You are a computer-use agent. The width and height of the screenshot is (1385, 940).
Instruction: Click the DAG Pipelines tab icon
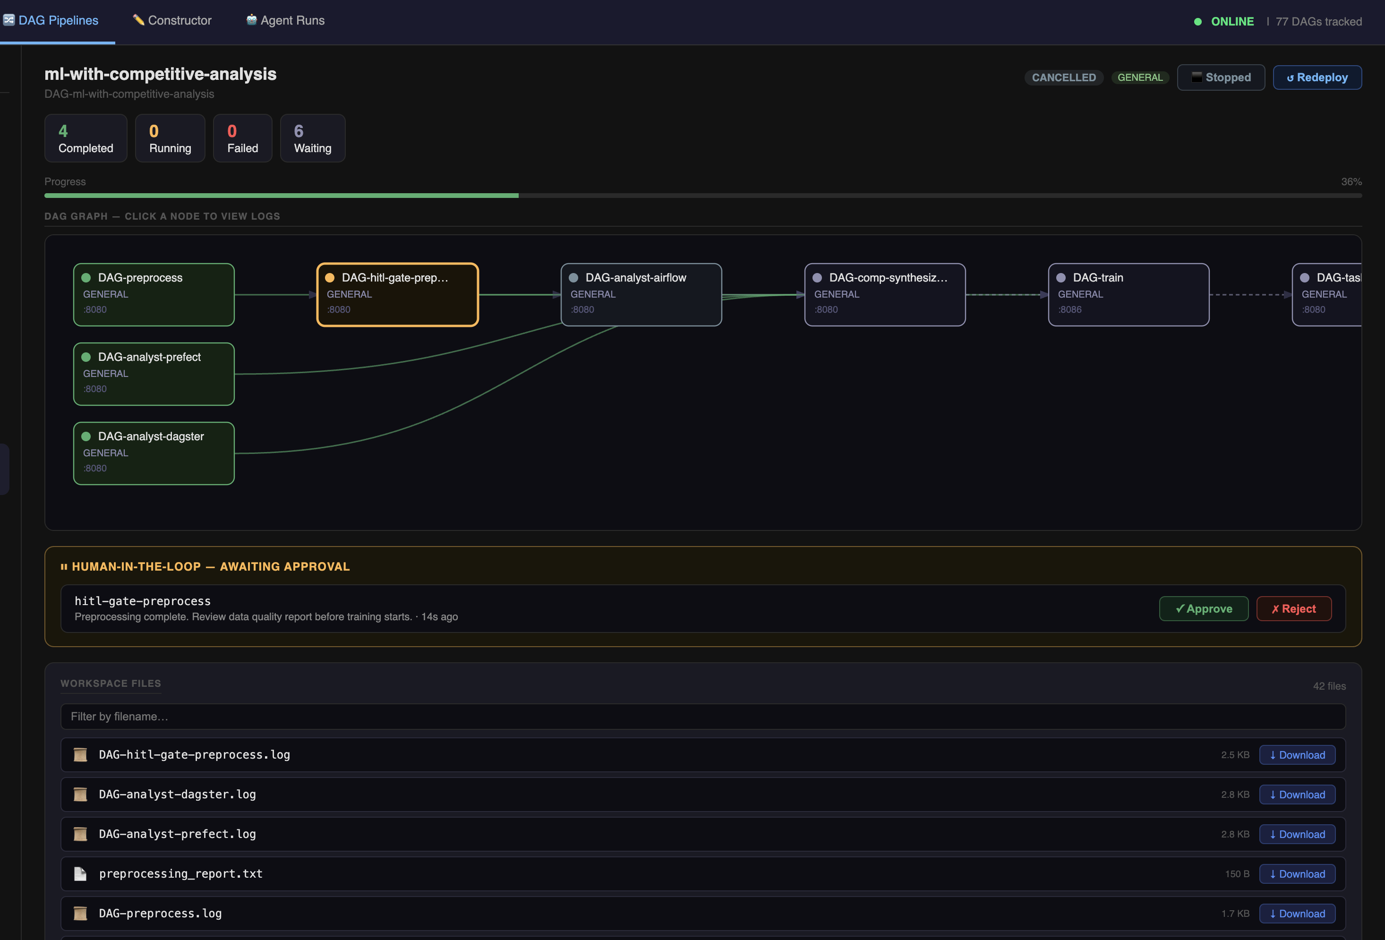(x=9, y=20)
